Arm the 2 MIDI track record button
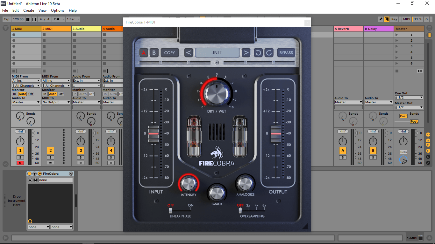 (x=50, y=163)
